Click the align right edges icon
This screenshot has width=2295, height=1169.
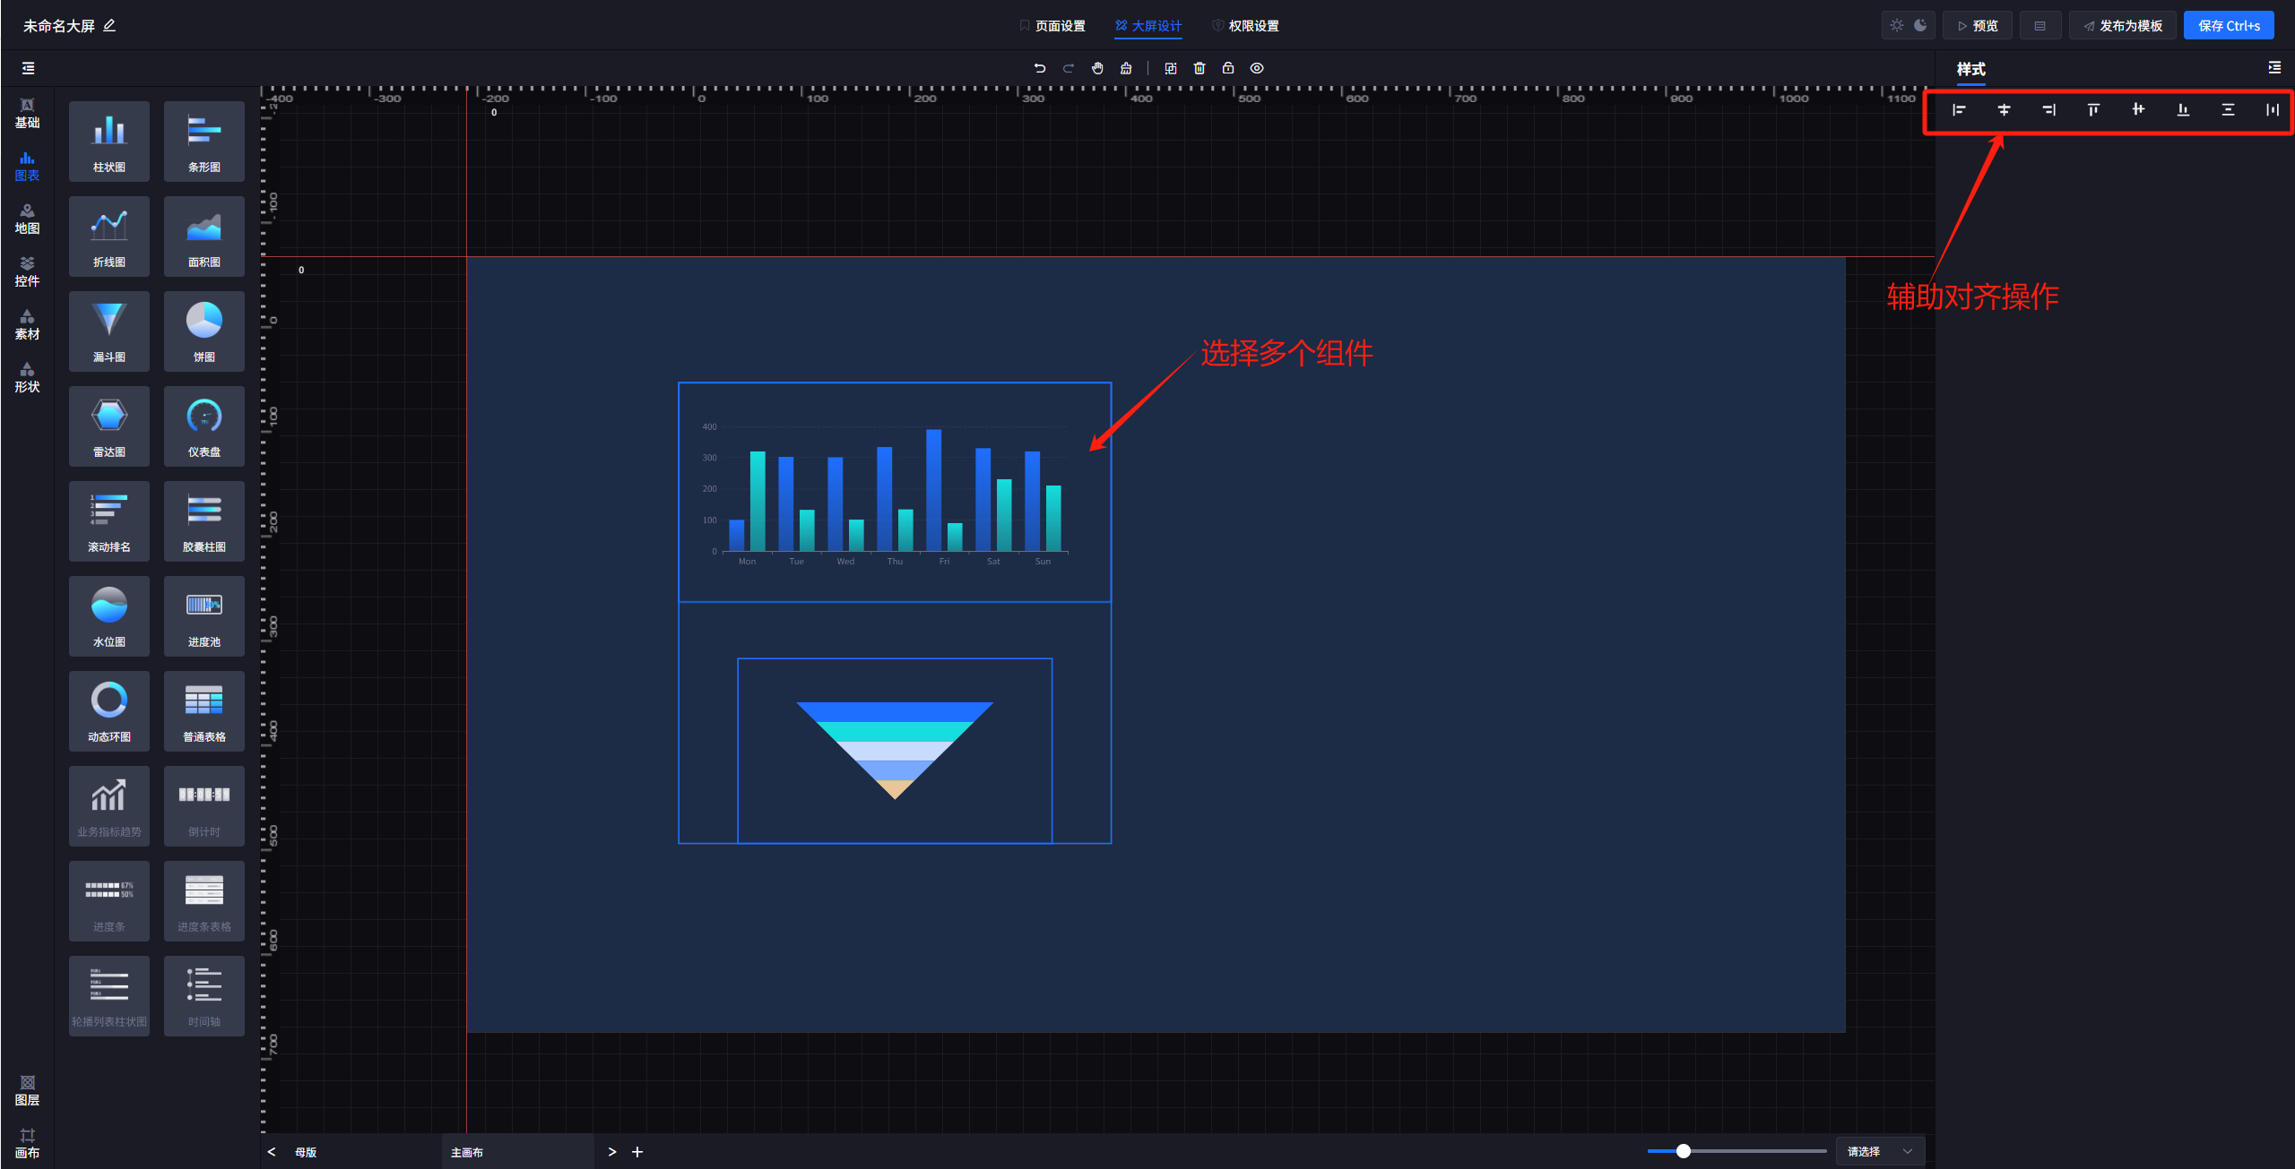click(x=2048, y=110)
